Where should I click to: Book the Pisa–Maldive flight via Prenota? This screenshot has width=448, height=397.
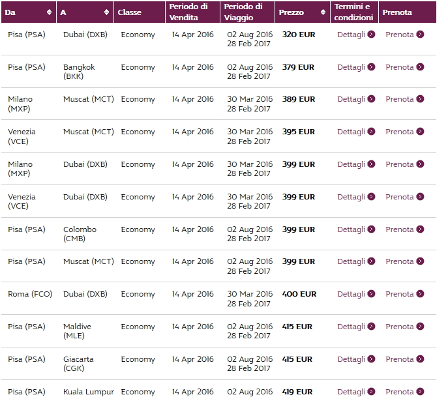coord(399,327)
